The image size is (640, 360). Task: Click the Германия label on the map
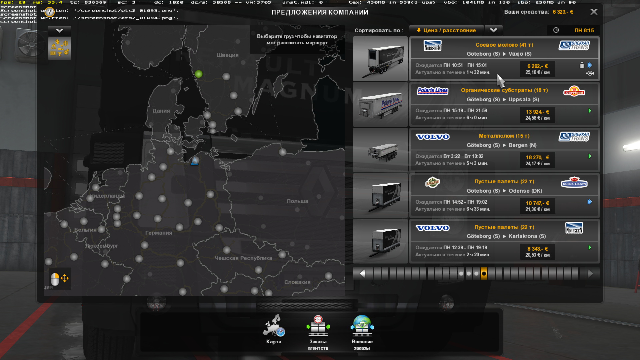pos(159,233)
